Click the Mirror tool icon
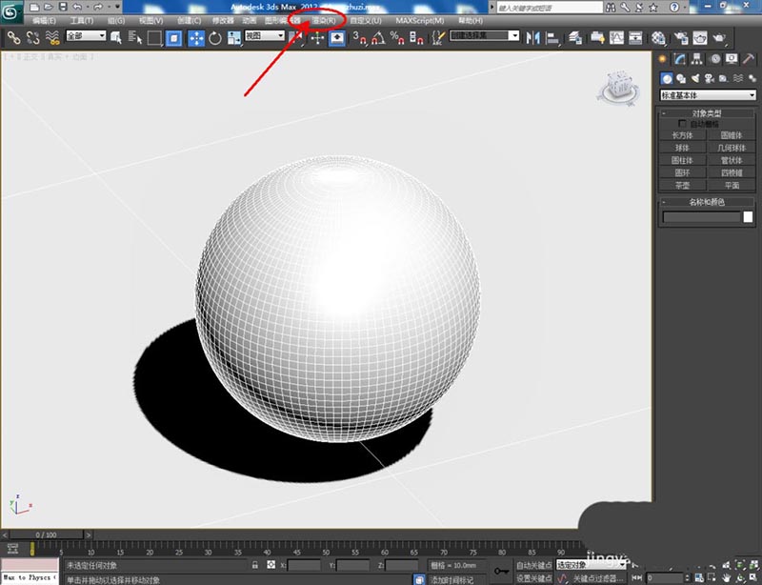Viewport: 762px width, 585px height. (531, 38)
